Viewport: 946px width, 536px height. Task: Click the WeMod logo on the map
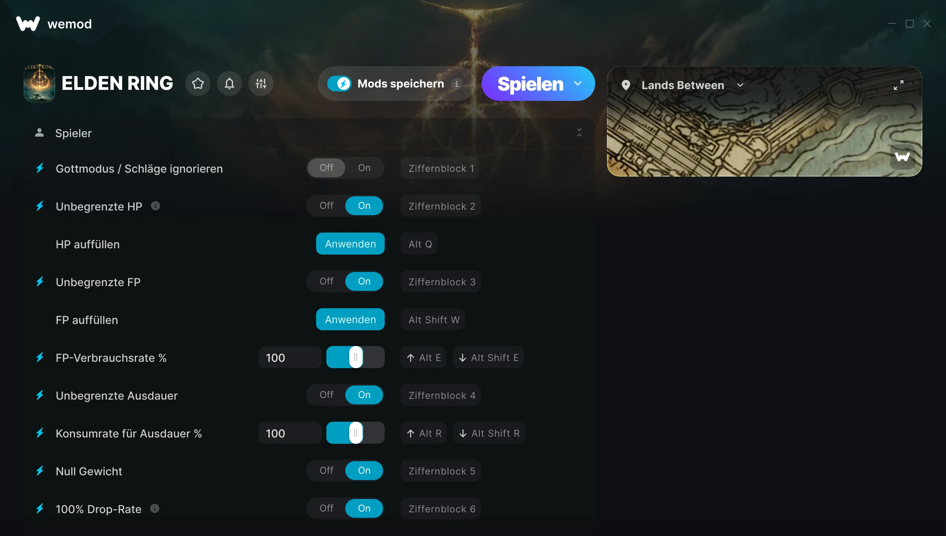(903, 157)
